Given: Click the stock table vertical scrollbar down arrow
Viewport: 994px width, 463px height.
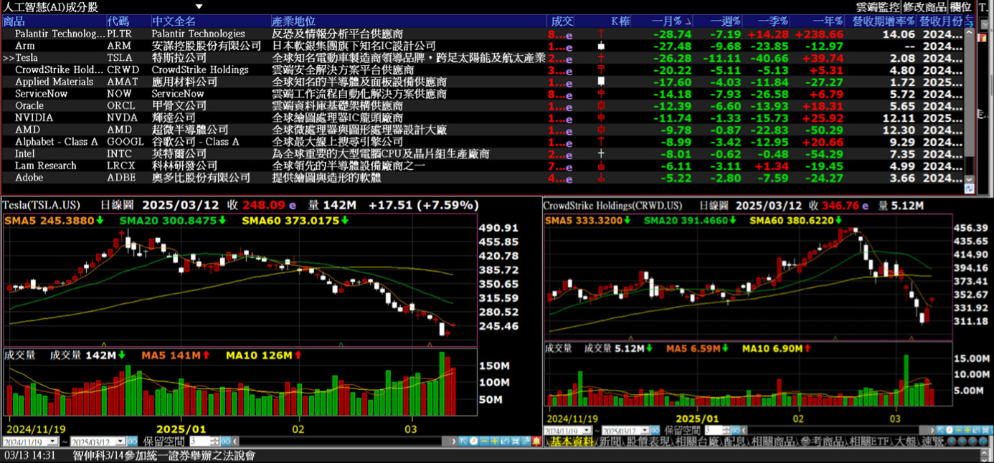Looking at the screenshot, I should coord(970,179).
